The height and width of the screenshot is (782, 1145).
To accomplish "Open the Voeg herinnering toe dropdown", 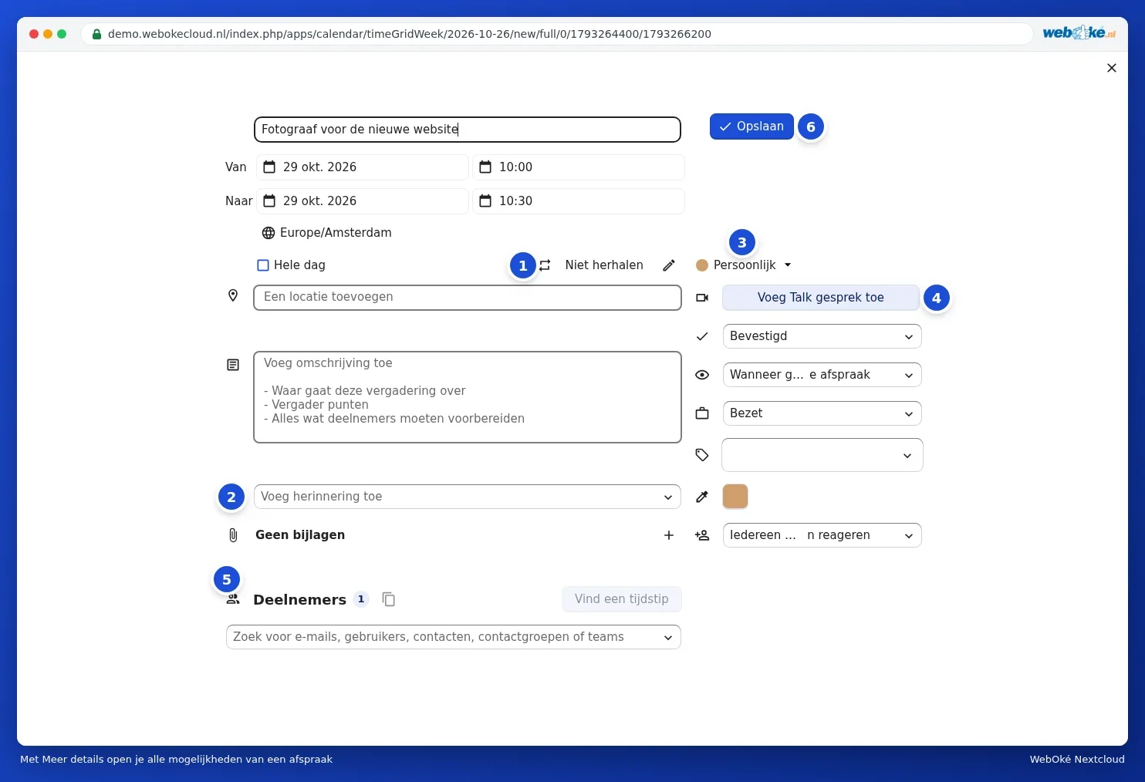I will [x=468, y=497].
